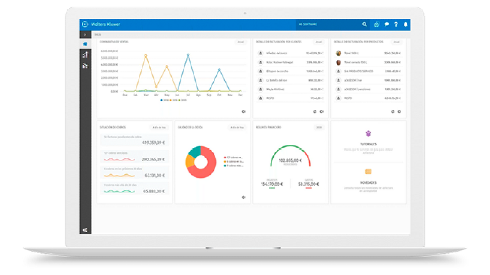Open the Anual dropdown on Comparativa de Ventas
The height and width of the screenshot is (275, 490).
(x=240, y=42)
